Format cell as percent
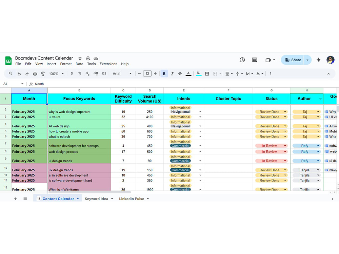This screenshot has height=254, width=339. [x=80, y=73]
